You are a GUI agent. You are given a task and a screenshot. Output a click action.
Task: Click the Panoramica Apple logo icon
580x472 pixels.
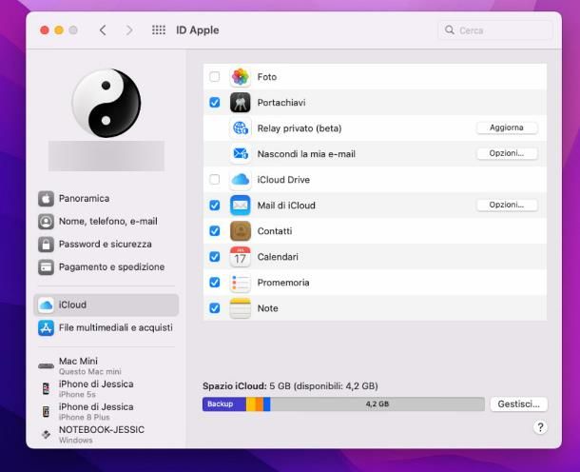pyautogui.click(x=46, y=199)
